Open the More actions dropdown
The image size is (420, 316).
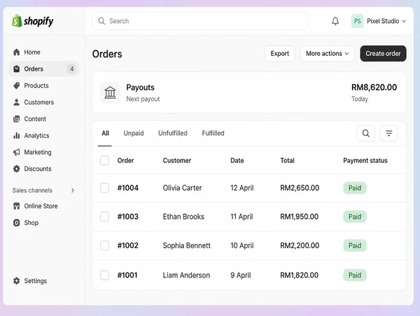[328, 54]
